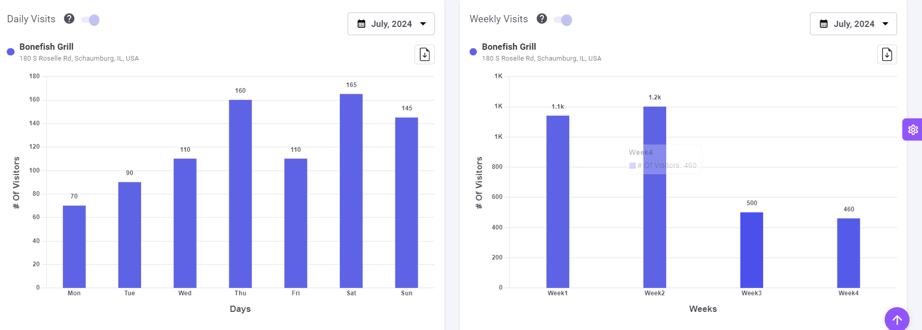Open the purple settings gear panel
922x330 pixels.
[x=913, y=130]
